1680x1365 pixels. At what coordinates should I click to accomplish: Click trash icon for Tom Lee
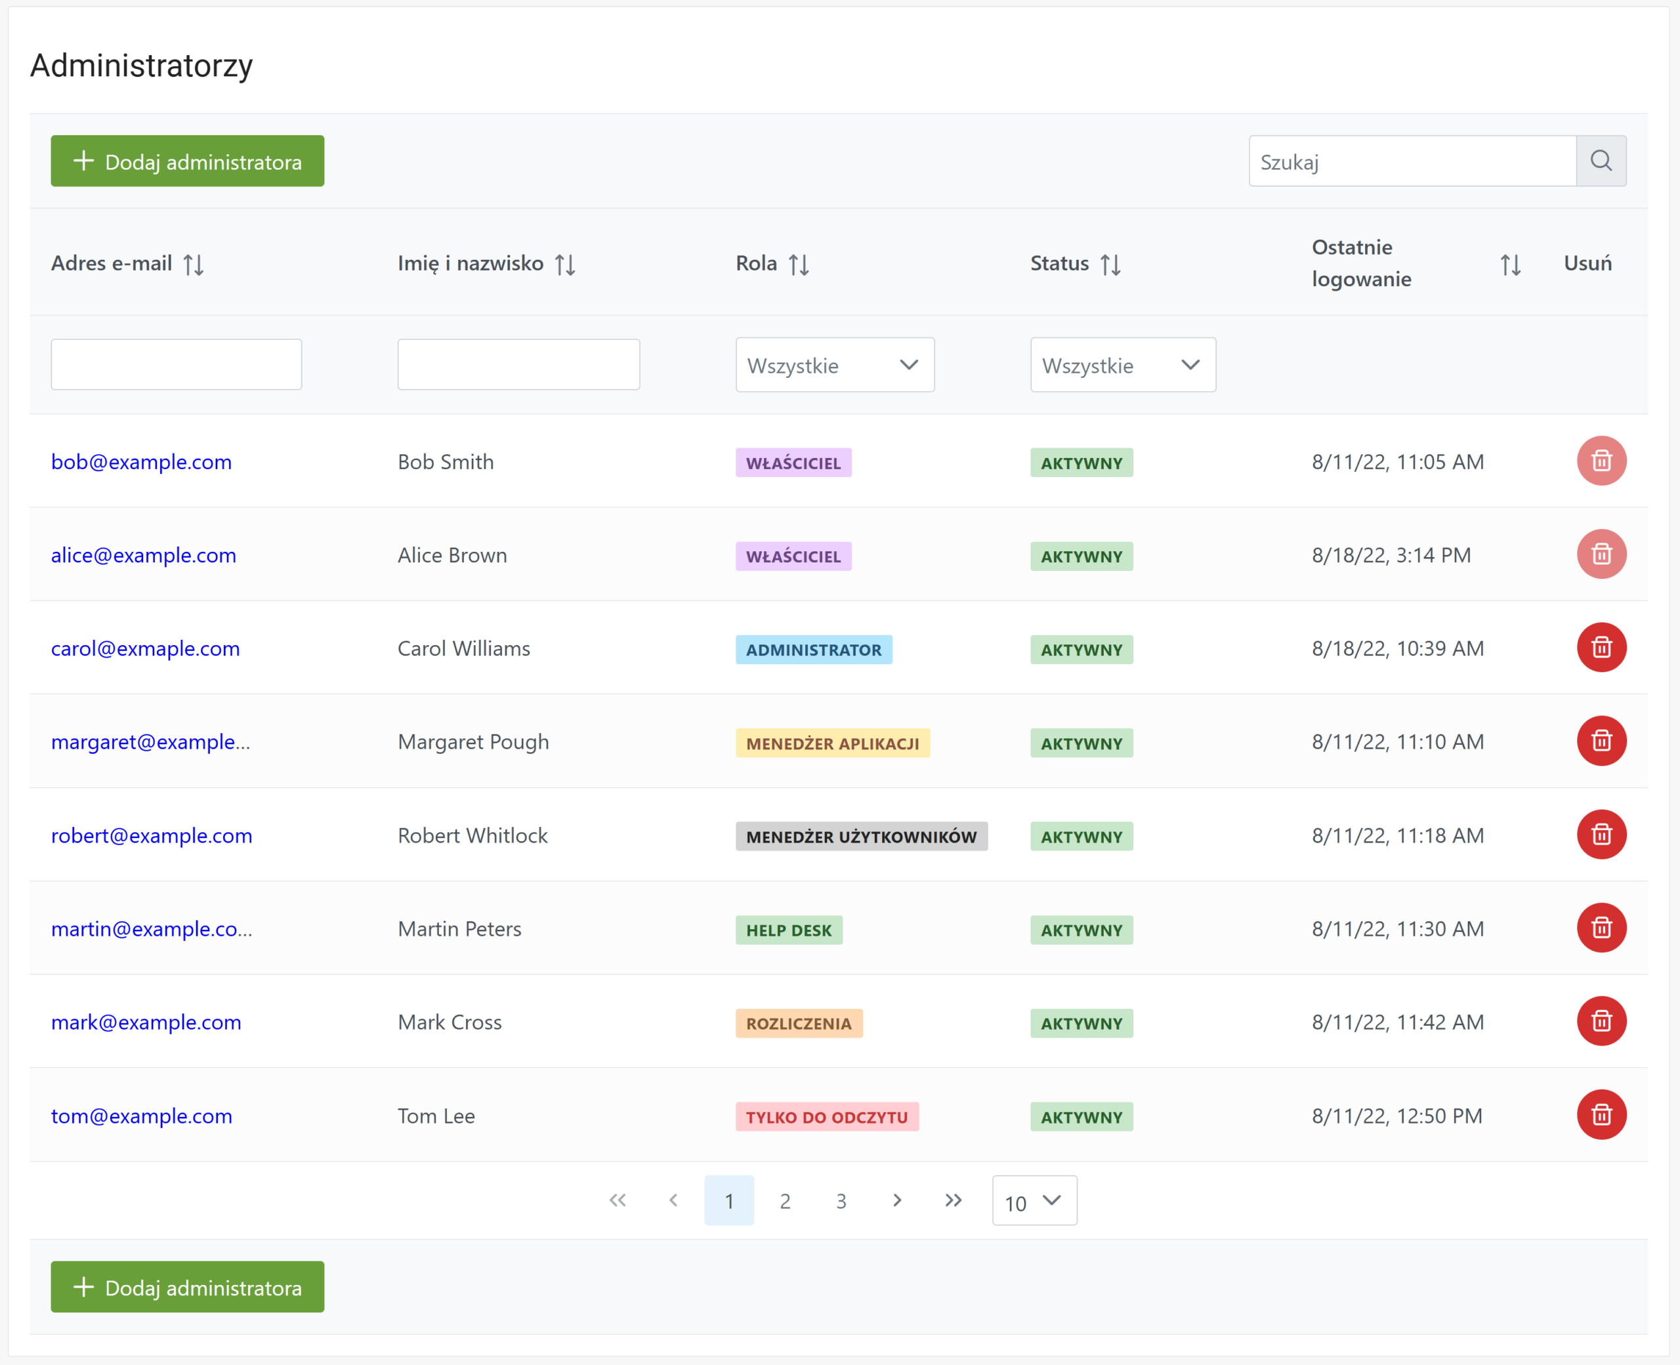click(1601, 1114)
